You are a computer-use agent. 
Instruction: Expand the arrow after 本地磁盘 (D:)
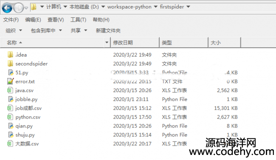pos(103,7)
